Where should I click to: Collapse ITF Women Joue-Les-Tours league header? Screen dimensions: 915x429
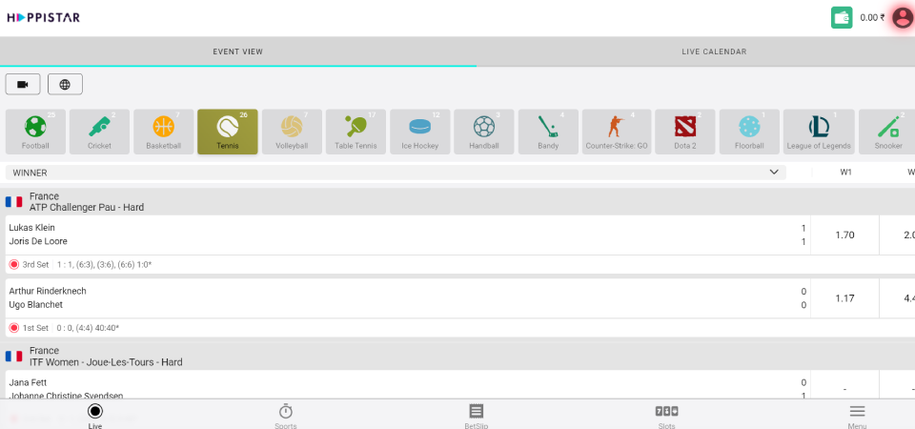pos(457,356)
